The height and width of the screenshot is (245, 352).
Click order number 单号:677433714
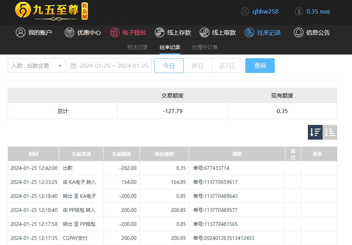point(211,168)
